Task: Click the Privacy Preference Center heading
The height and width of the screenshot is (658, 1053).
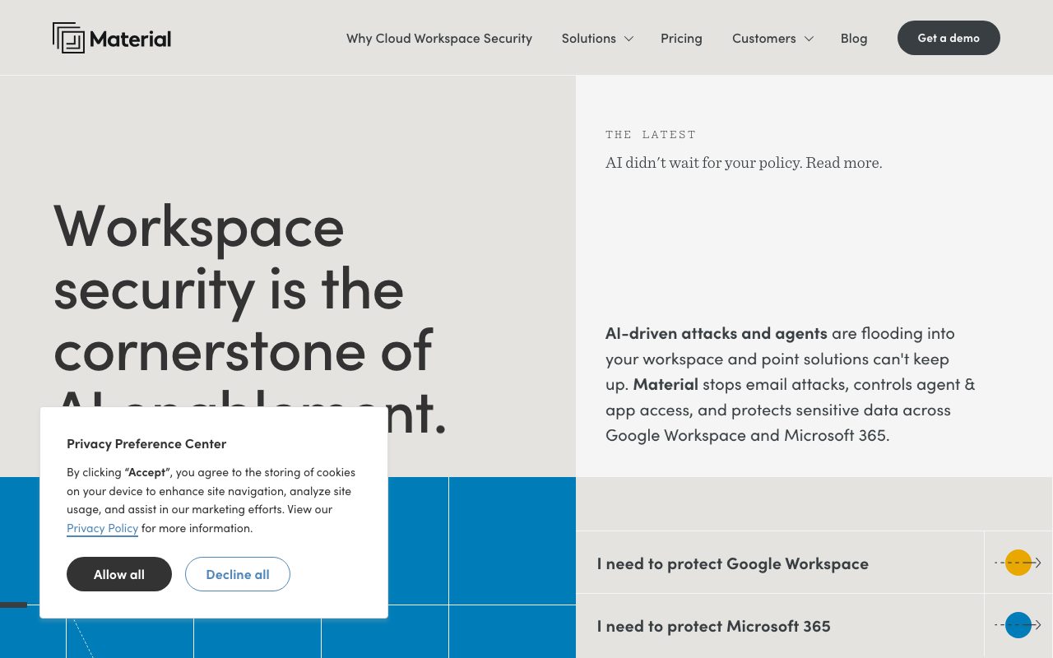Action: pos(146,443)
